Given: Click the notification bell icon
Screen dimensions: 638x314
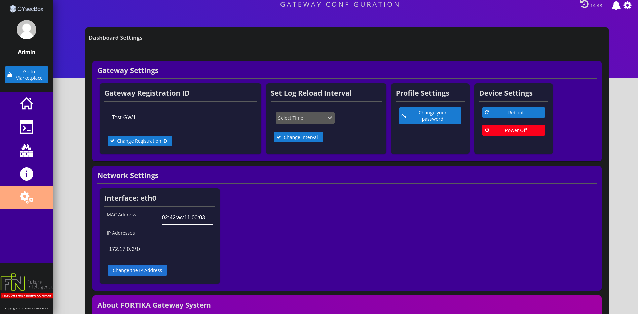Looking at the screenshot, I should pos(616,5).
